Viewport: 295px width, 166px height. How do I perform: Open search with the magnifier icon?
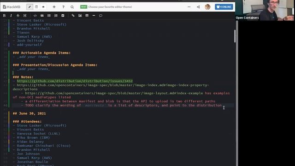pos(72,7)
